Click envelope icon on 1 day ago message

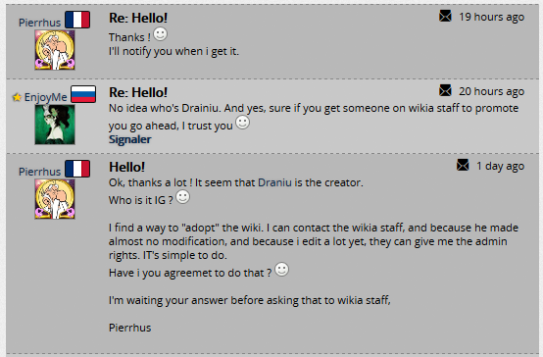pyautogui.click(x=463, y=165)
